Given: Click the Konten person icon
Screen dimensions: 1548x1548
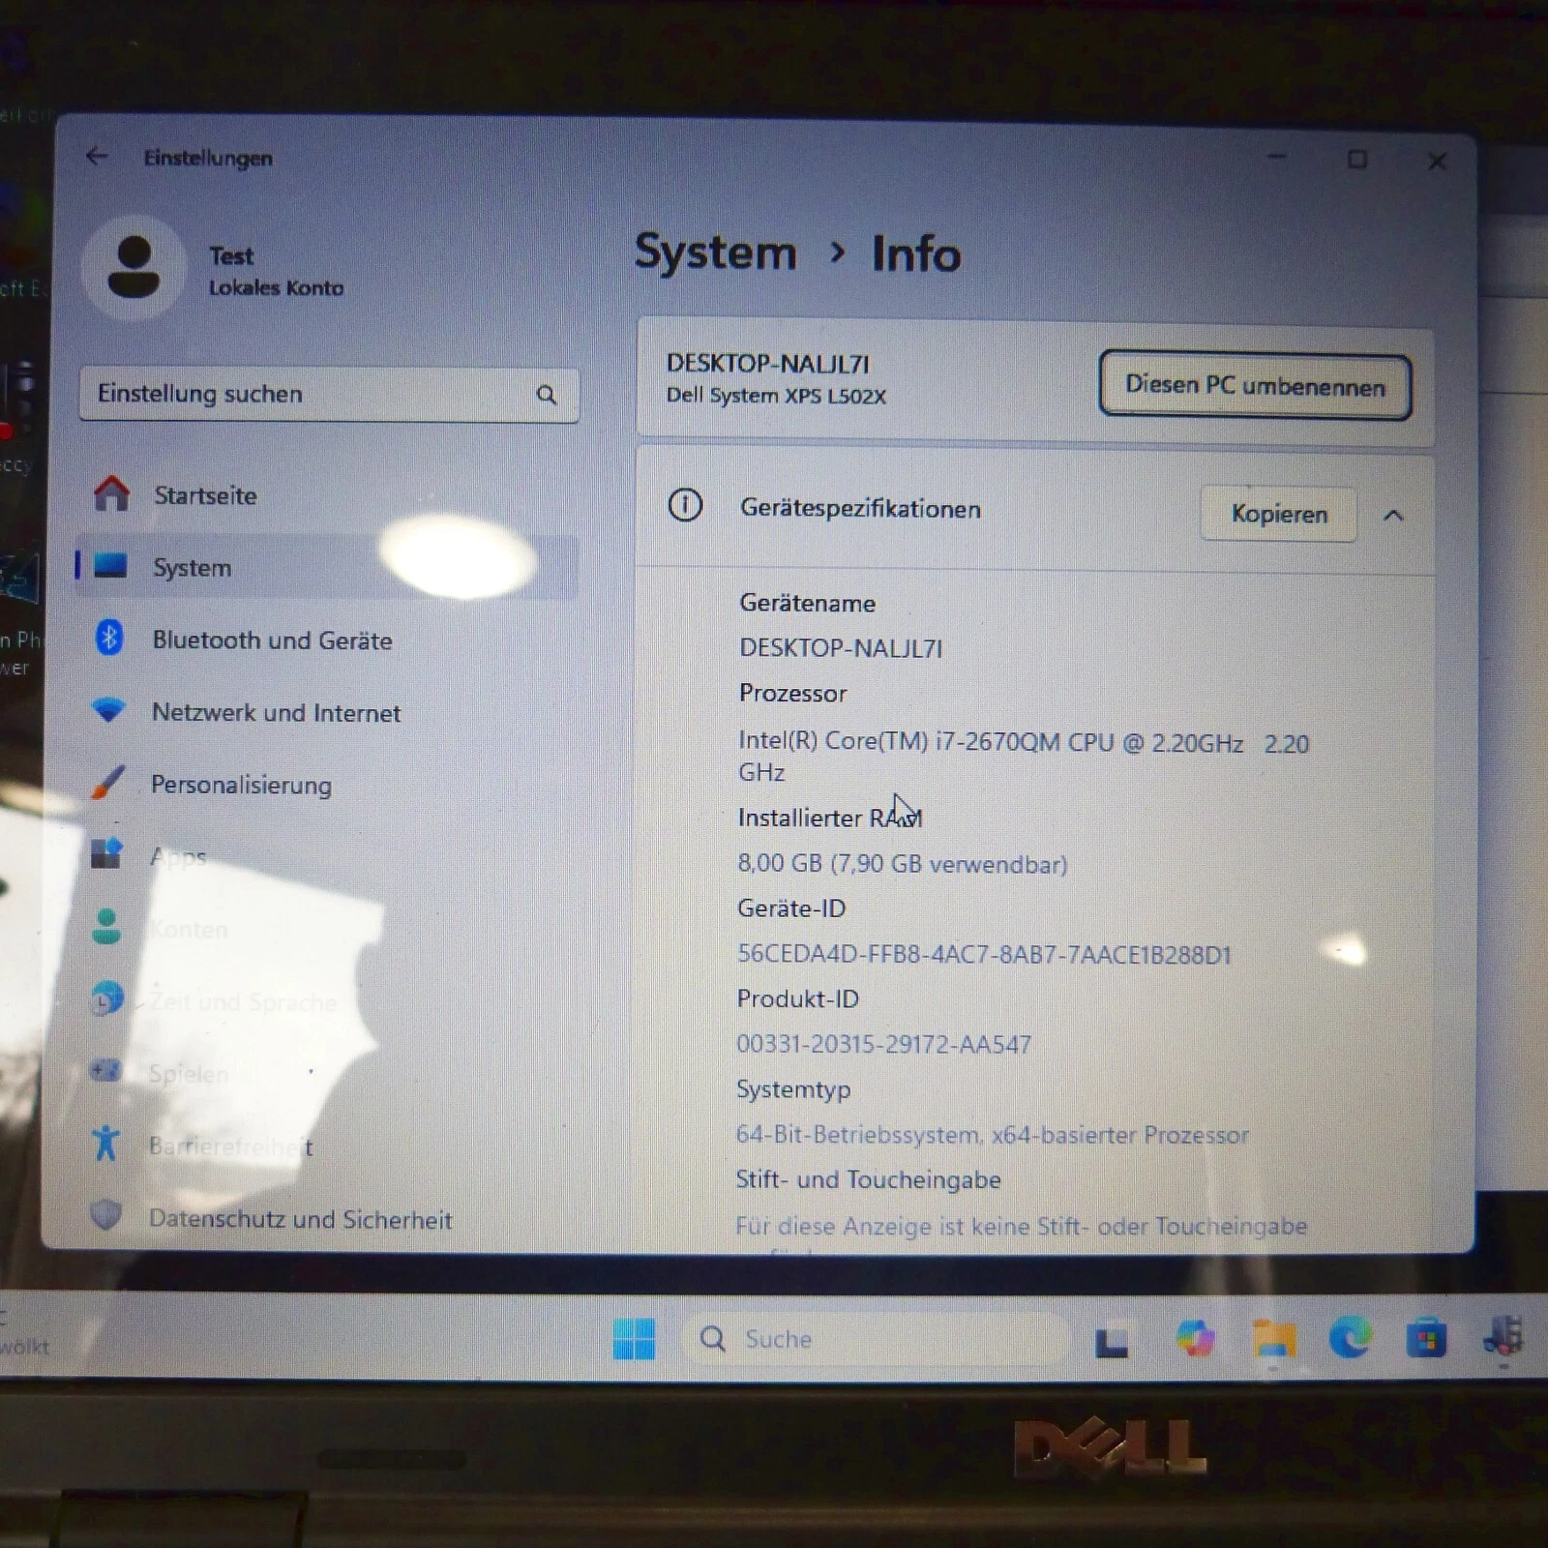Looking at the screenshot, I should tap(106, 926).
